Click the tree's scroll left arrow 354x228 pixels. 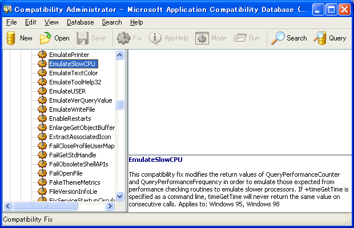[8, 206]
